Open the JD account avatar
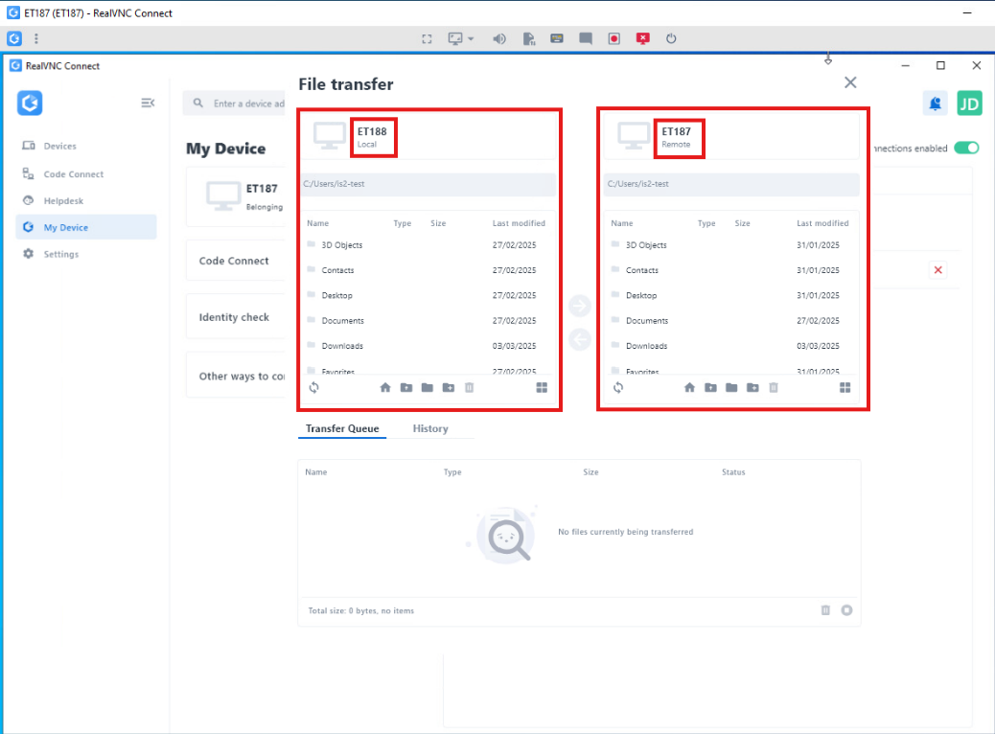Screen dimensions: 995x734 point(969,103)
